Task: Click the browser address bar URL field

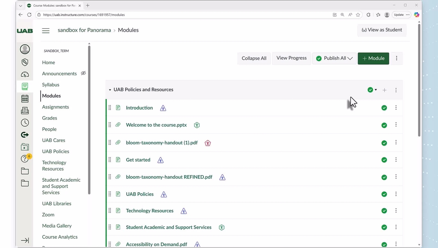Action: [x=185, y=15]
